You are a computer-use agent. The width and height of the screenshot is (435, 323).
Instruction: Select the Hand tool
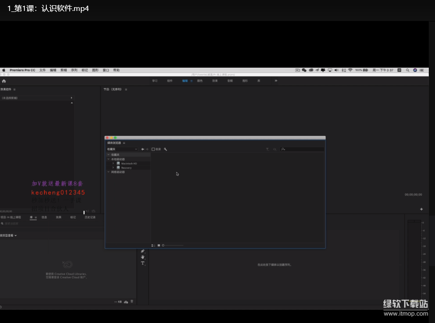click(x=143, y=257)
